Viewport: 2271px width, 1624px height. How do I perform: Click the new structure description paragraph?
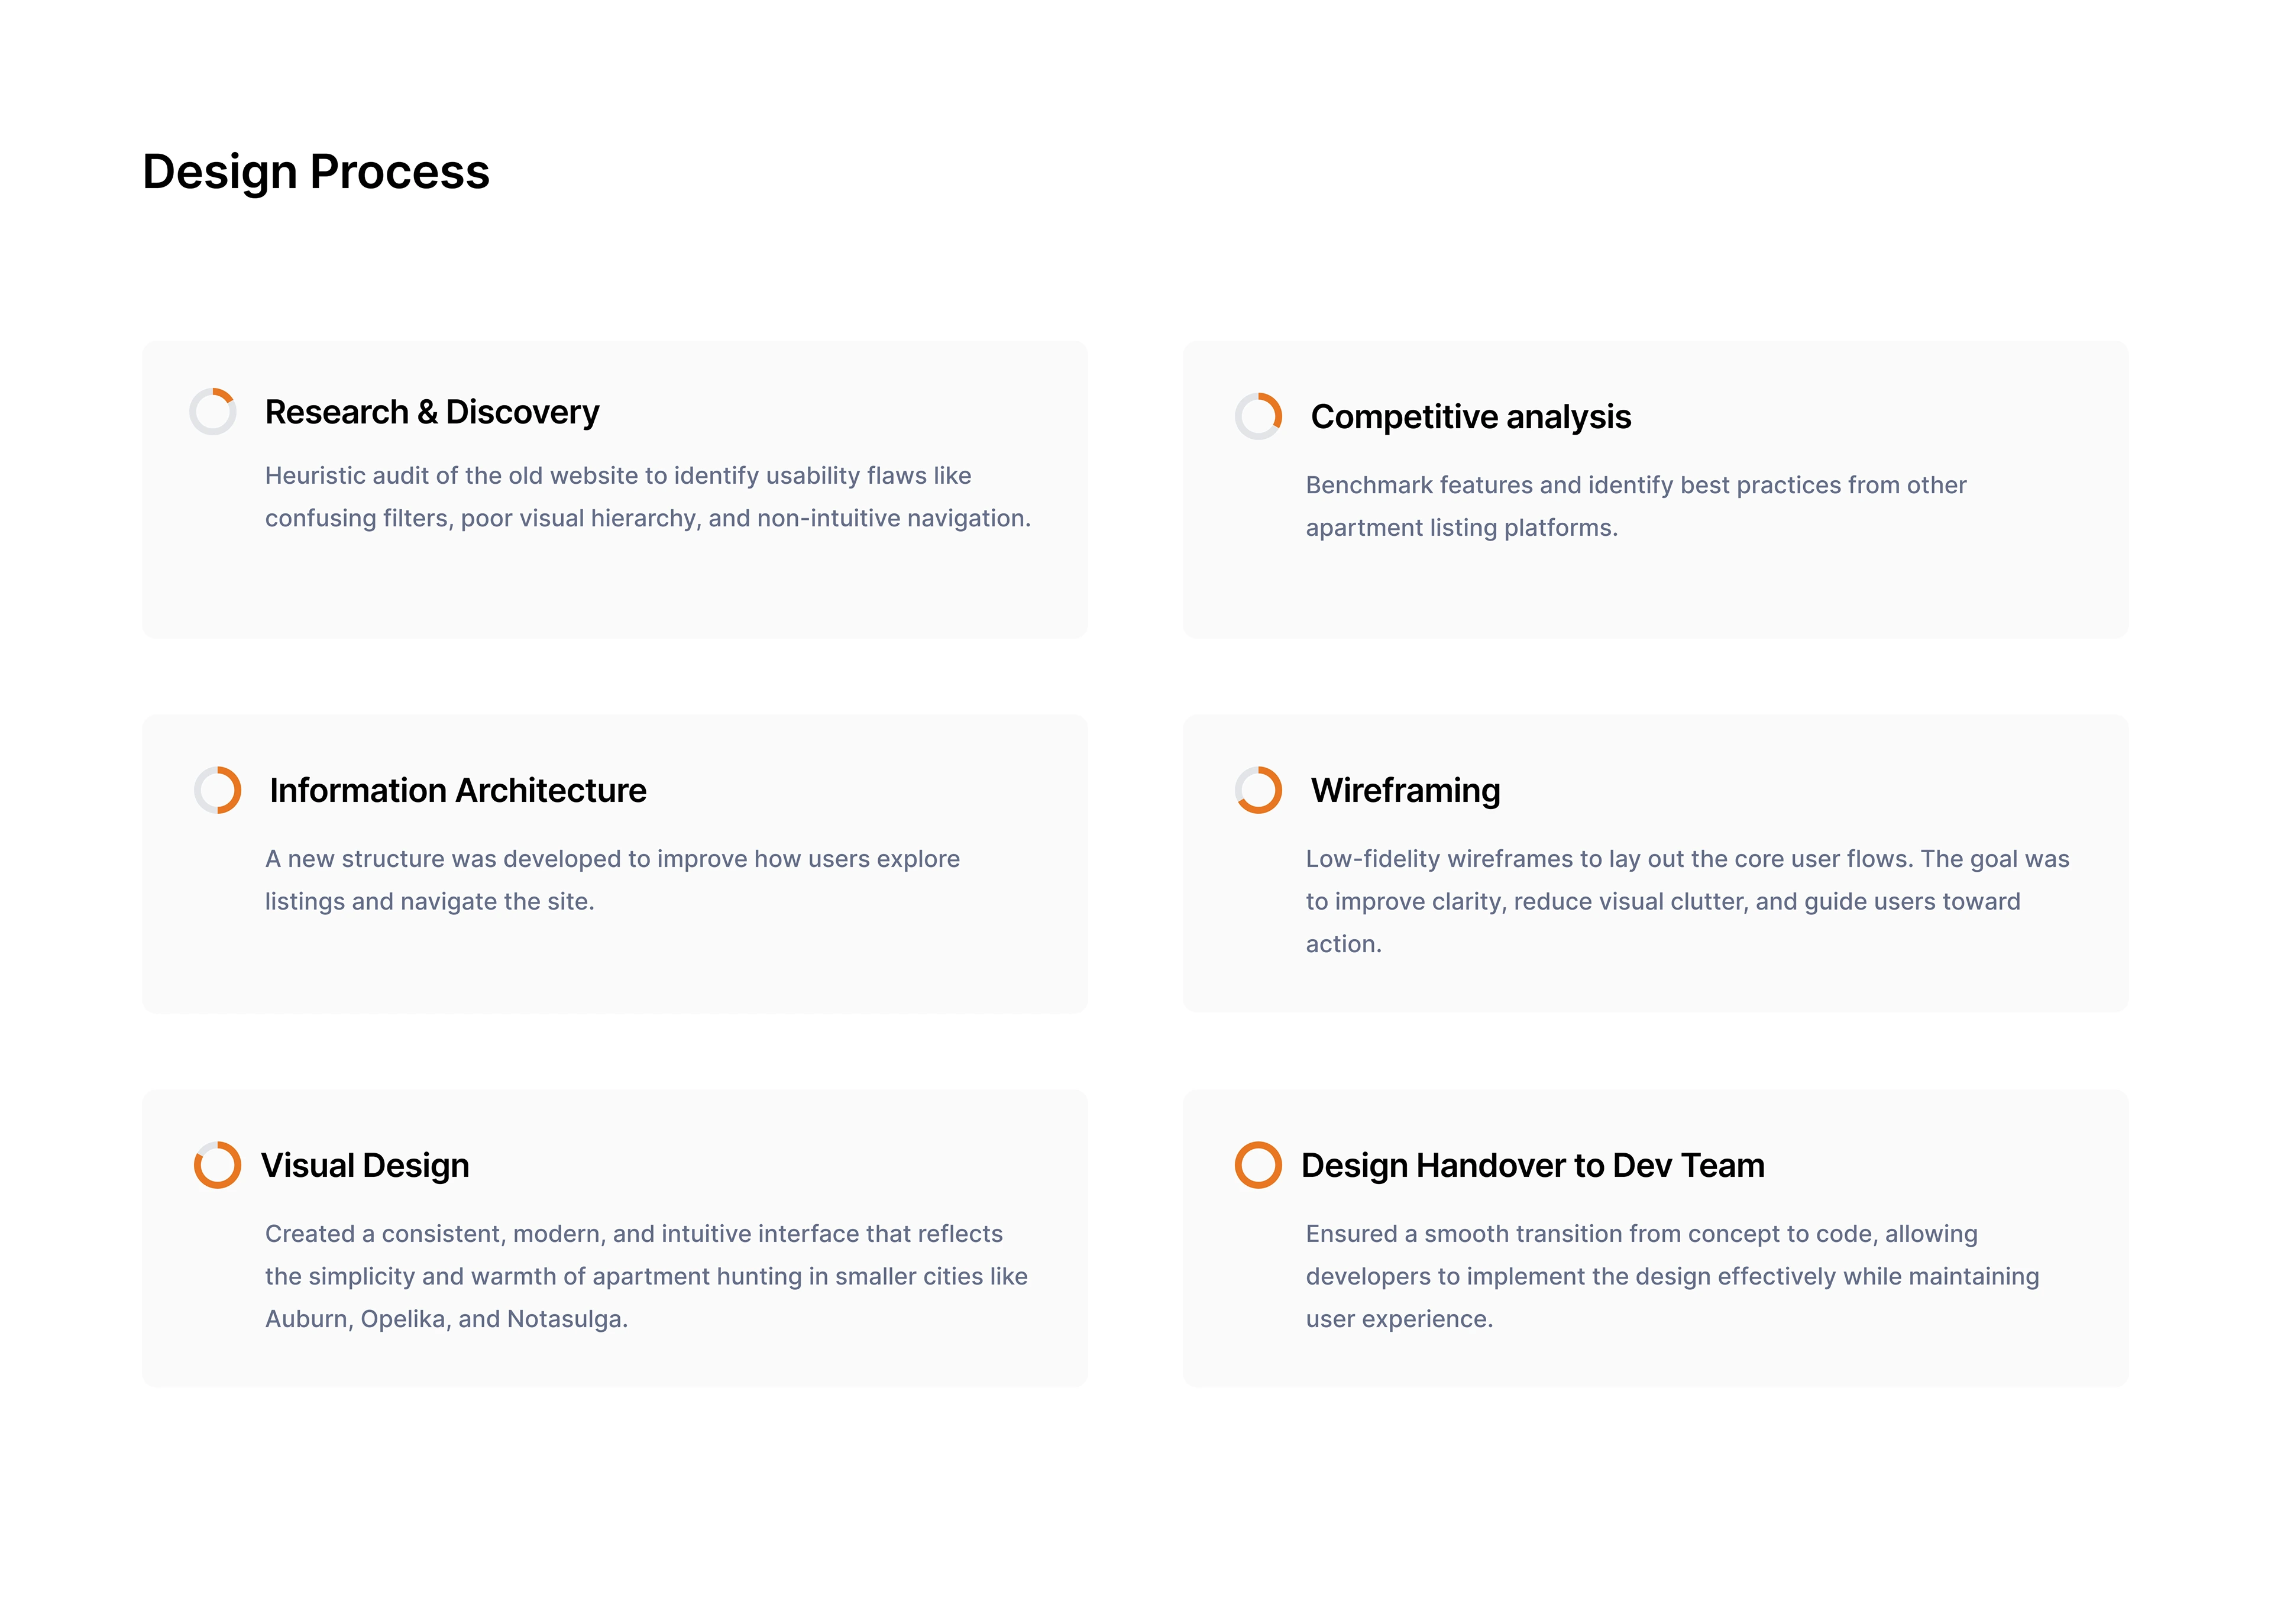[x=612, y=880]
